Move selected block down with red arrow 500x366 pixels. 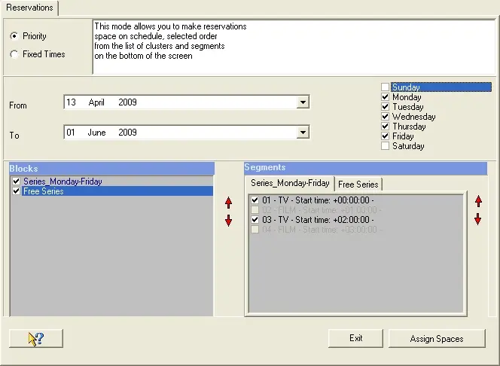point(229,220)
